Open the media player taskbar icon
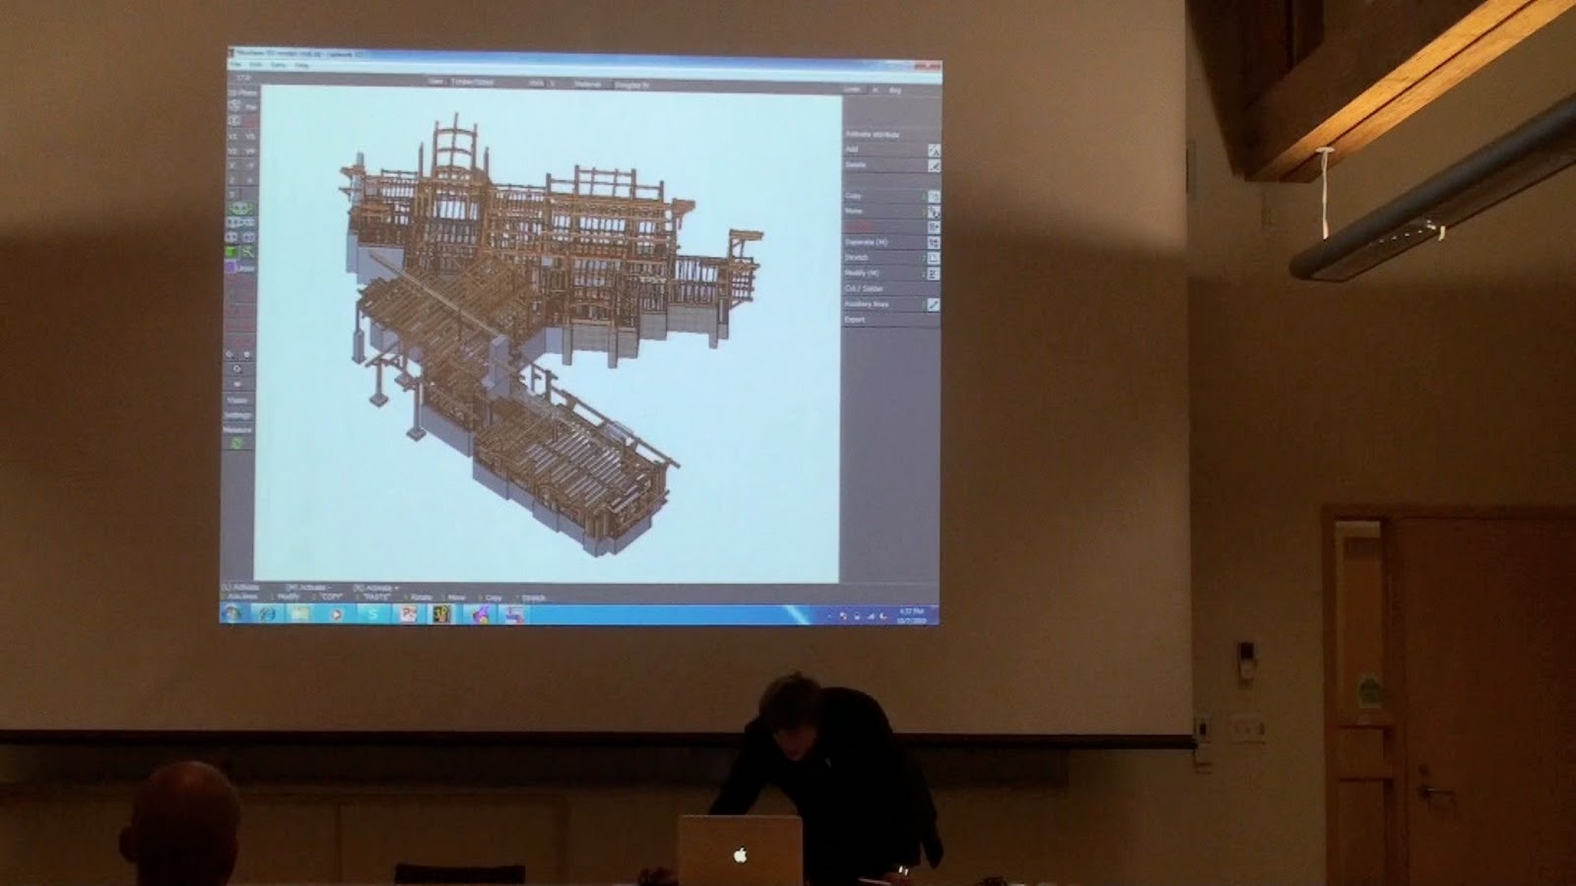Screen dimensions: 1576x886 click(x=336, y=613)
